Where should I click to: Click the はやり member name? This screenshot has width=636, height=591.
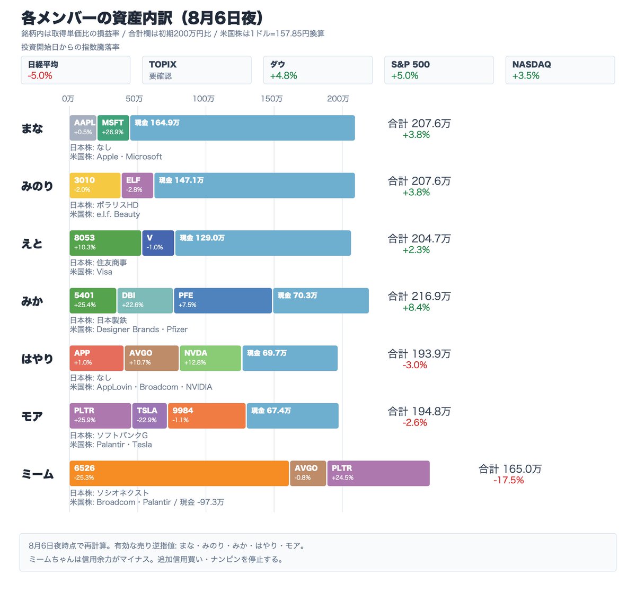38,359
